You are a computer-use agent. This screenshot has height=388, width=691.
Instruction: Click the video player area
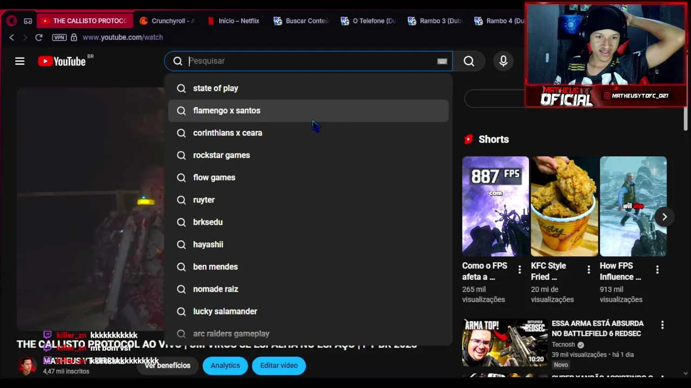(90, 210)
